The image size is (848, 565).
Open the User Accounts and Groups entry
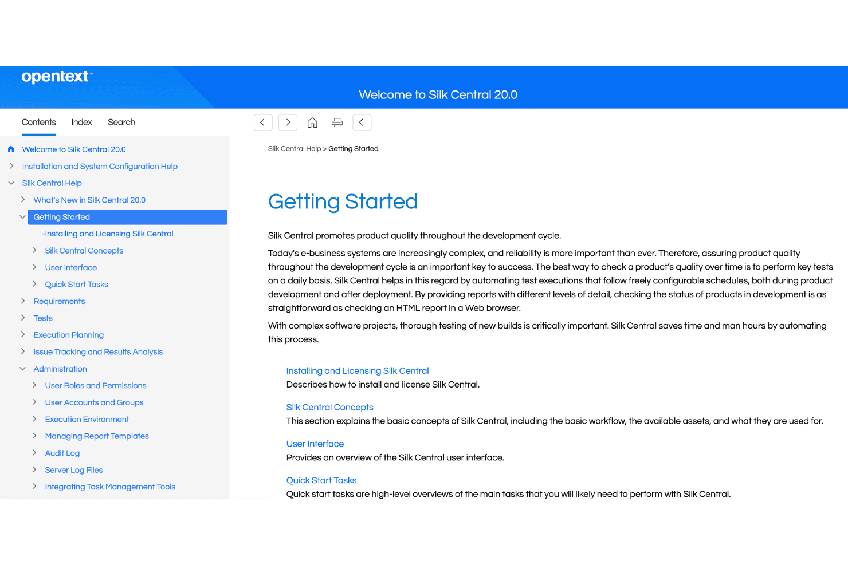pos(95,402)
